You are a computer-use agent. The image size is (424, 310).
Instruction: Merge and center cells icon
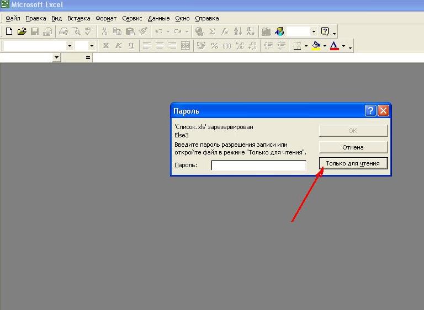pyautogui.click(x=185, y=46)
